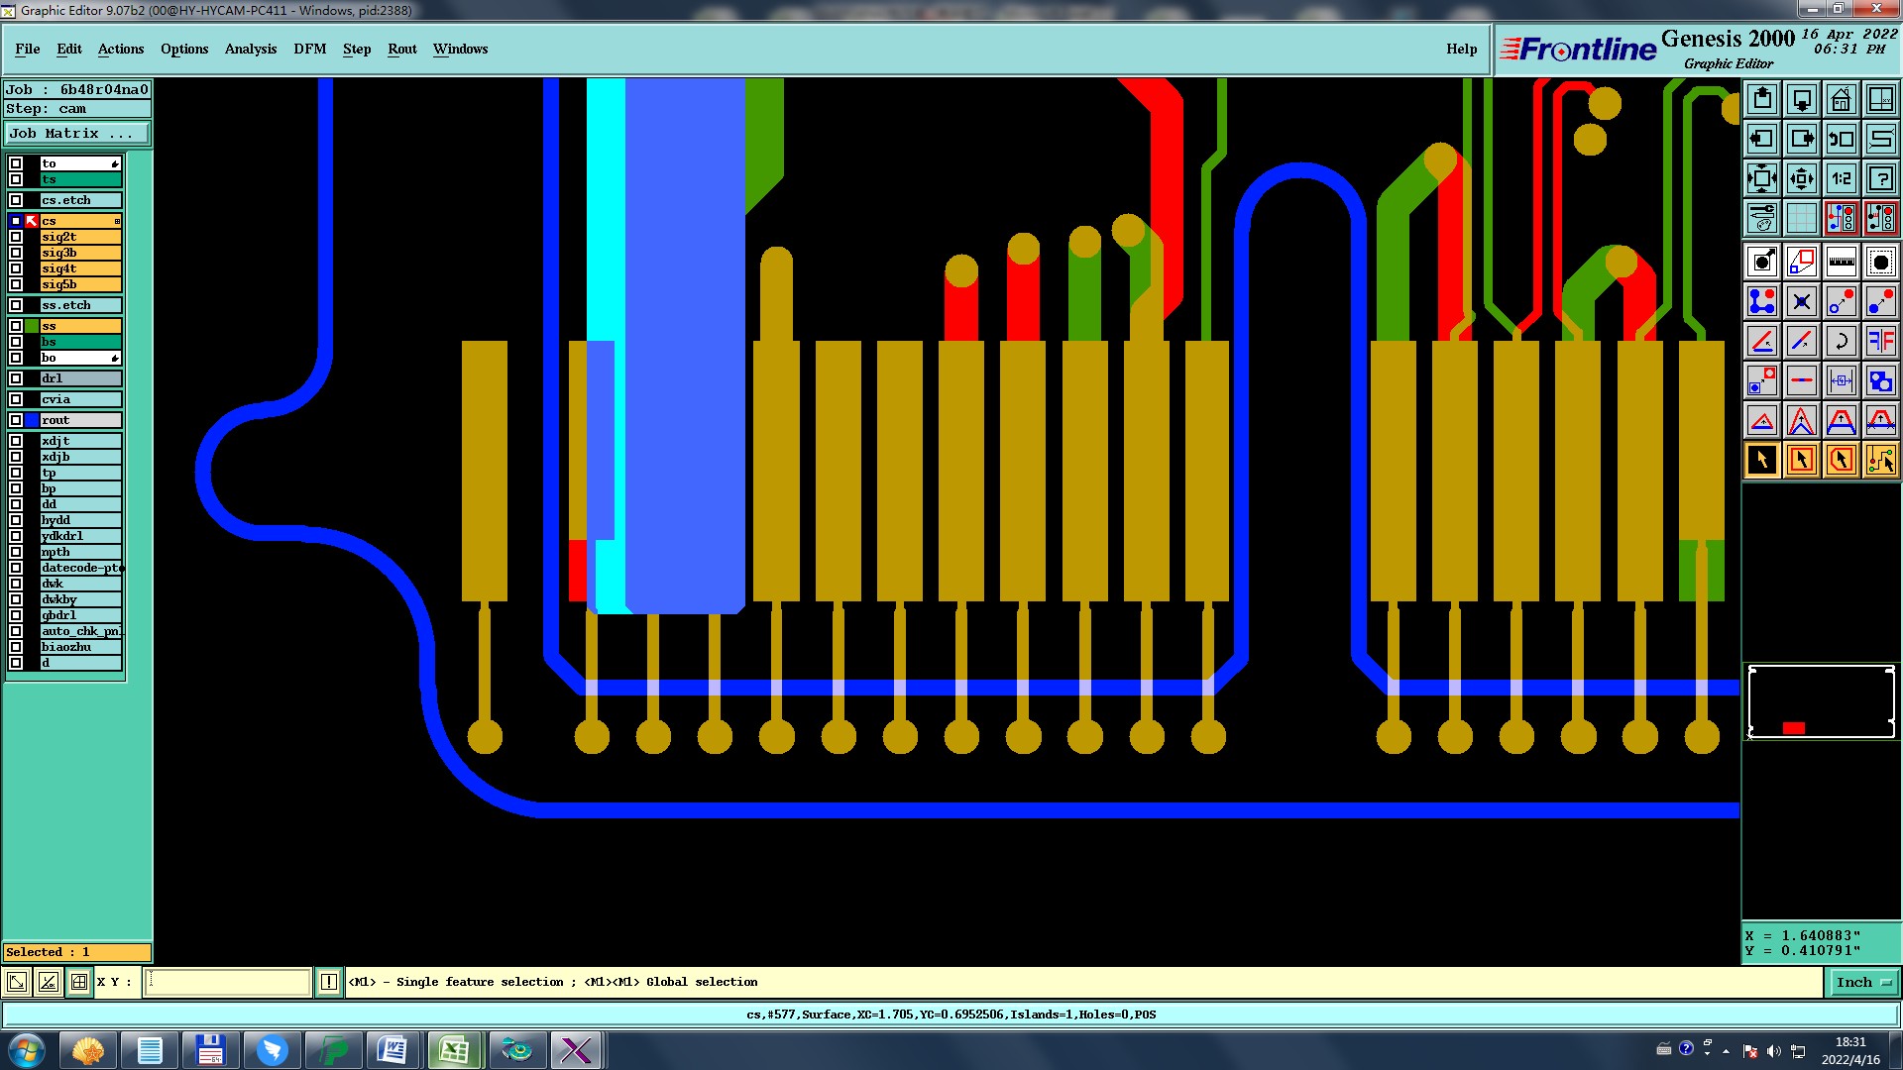Screen dimensions: 1903x1070
Task: Open the DFM menu
Action: click(309, 49)
